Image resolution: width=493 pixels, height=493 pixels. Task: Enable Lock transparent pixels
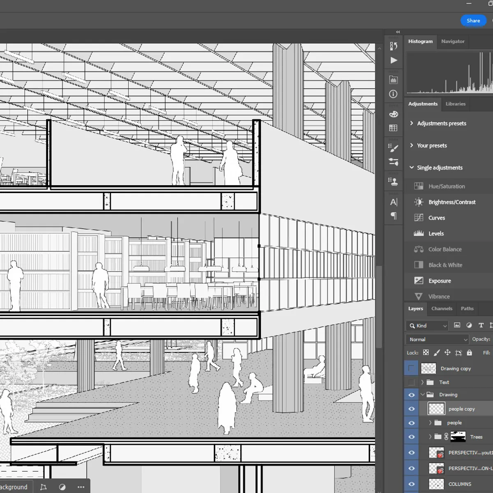click(x=426, y=352)
